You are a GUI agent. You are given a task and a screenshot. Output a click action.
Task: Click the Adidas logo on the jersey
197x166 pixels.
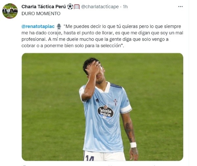point(97,100)
